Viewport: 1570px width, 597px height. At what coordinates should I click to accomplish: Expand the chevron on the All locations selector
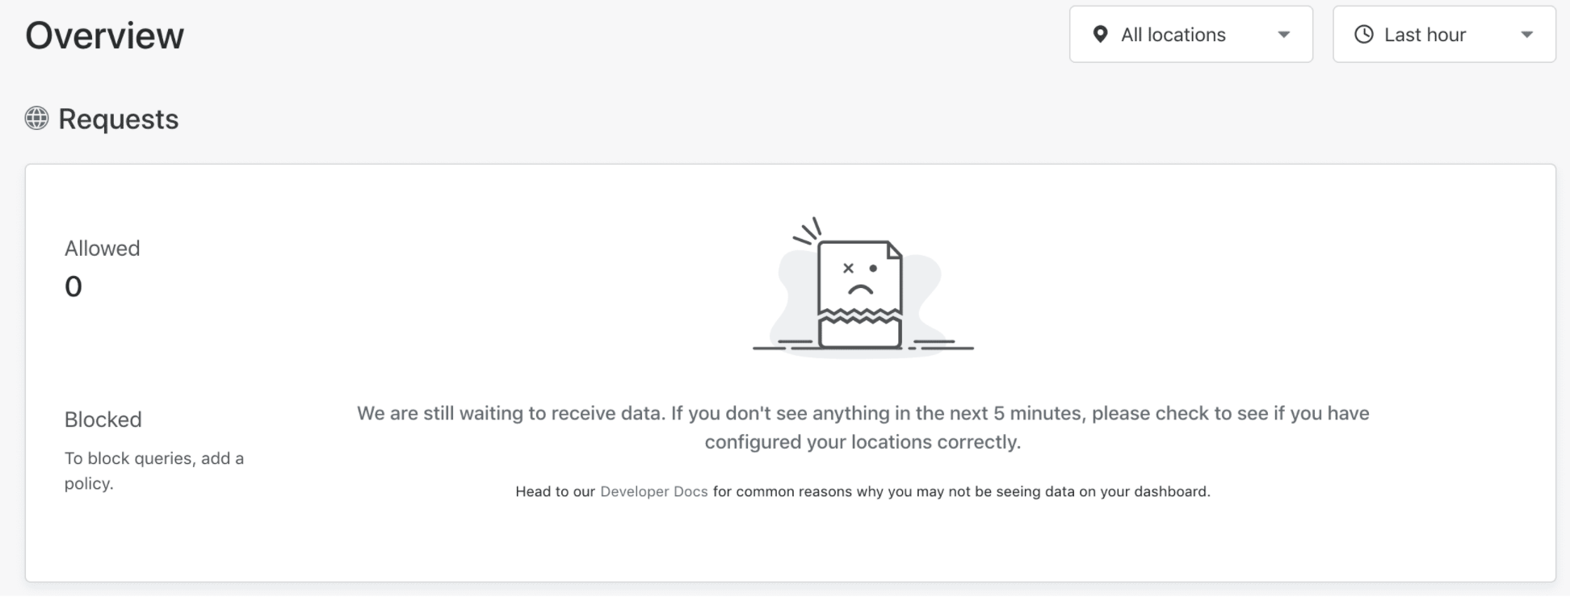1283,34
